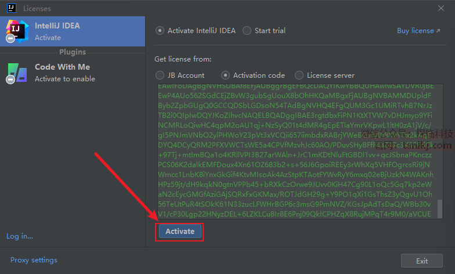Close the Licenses dialog window

point(442,8)
